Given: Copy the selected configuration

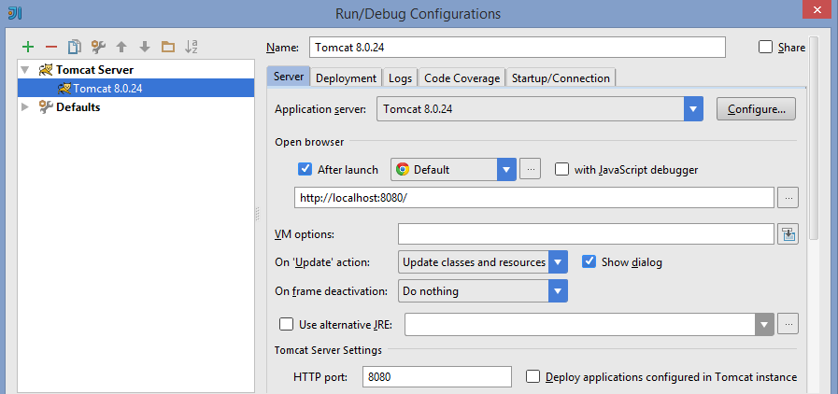Looking at the screenshot, I should pyautogui.click(x=75, y=47).
